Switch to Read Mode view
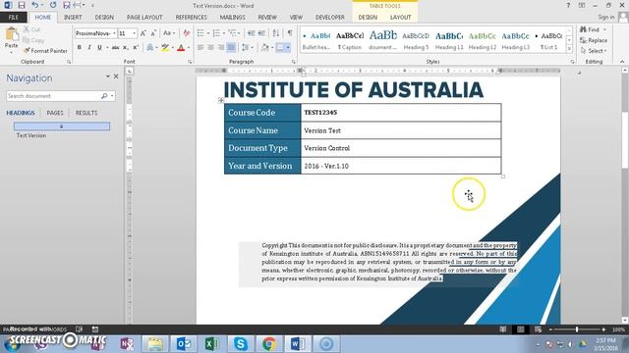629x353 pixels. (x=503, y=329)
